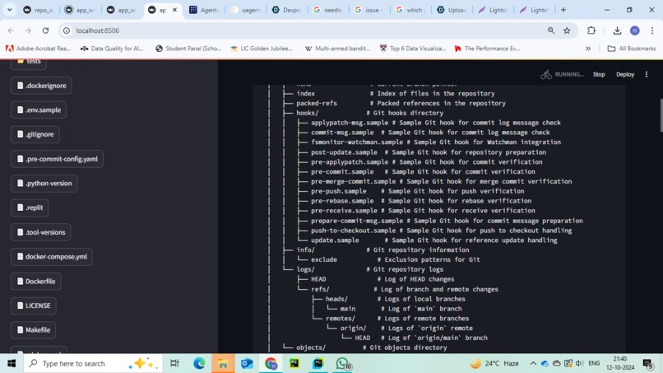Open a new browser tab
Viewport: 663px width, 373px height.
563,10
